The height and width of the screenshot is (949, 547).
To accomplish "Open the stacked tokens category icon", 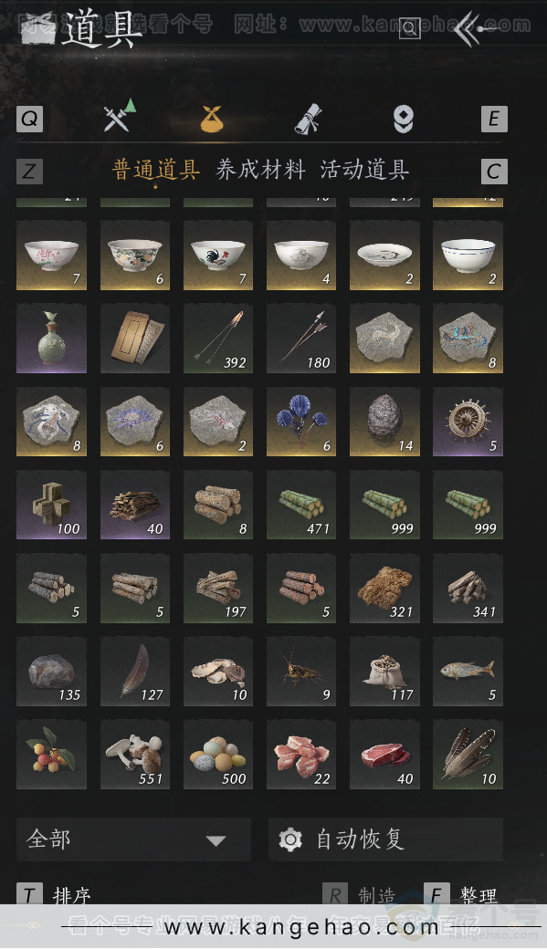I will 404,118.
